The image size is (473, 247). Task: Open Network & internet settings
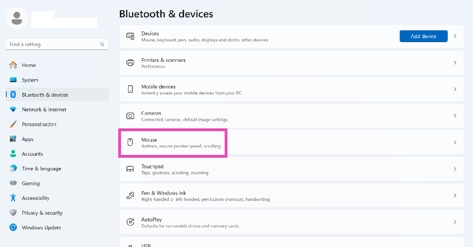click(x=44, y=109)
